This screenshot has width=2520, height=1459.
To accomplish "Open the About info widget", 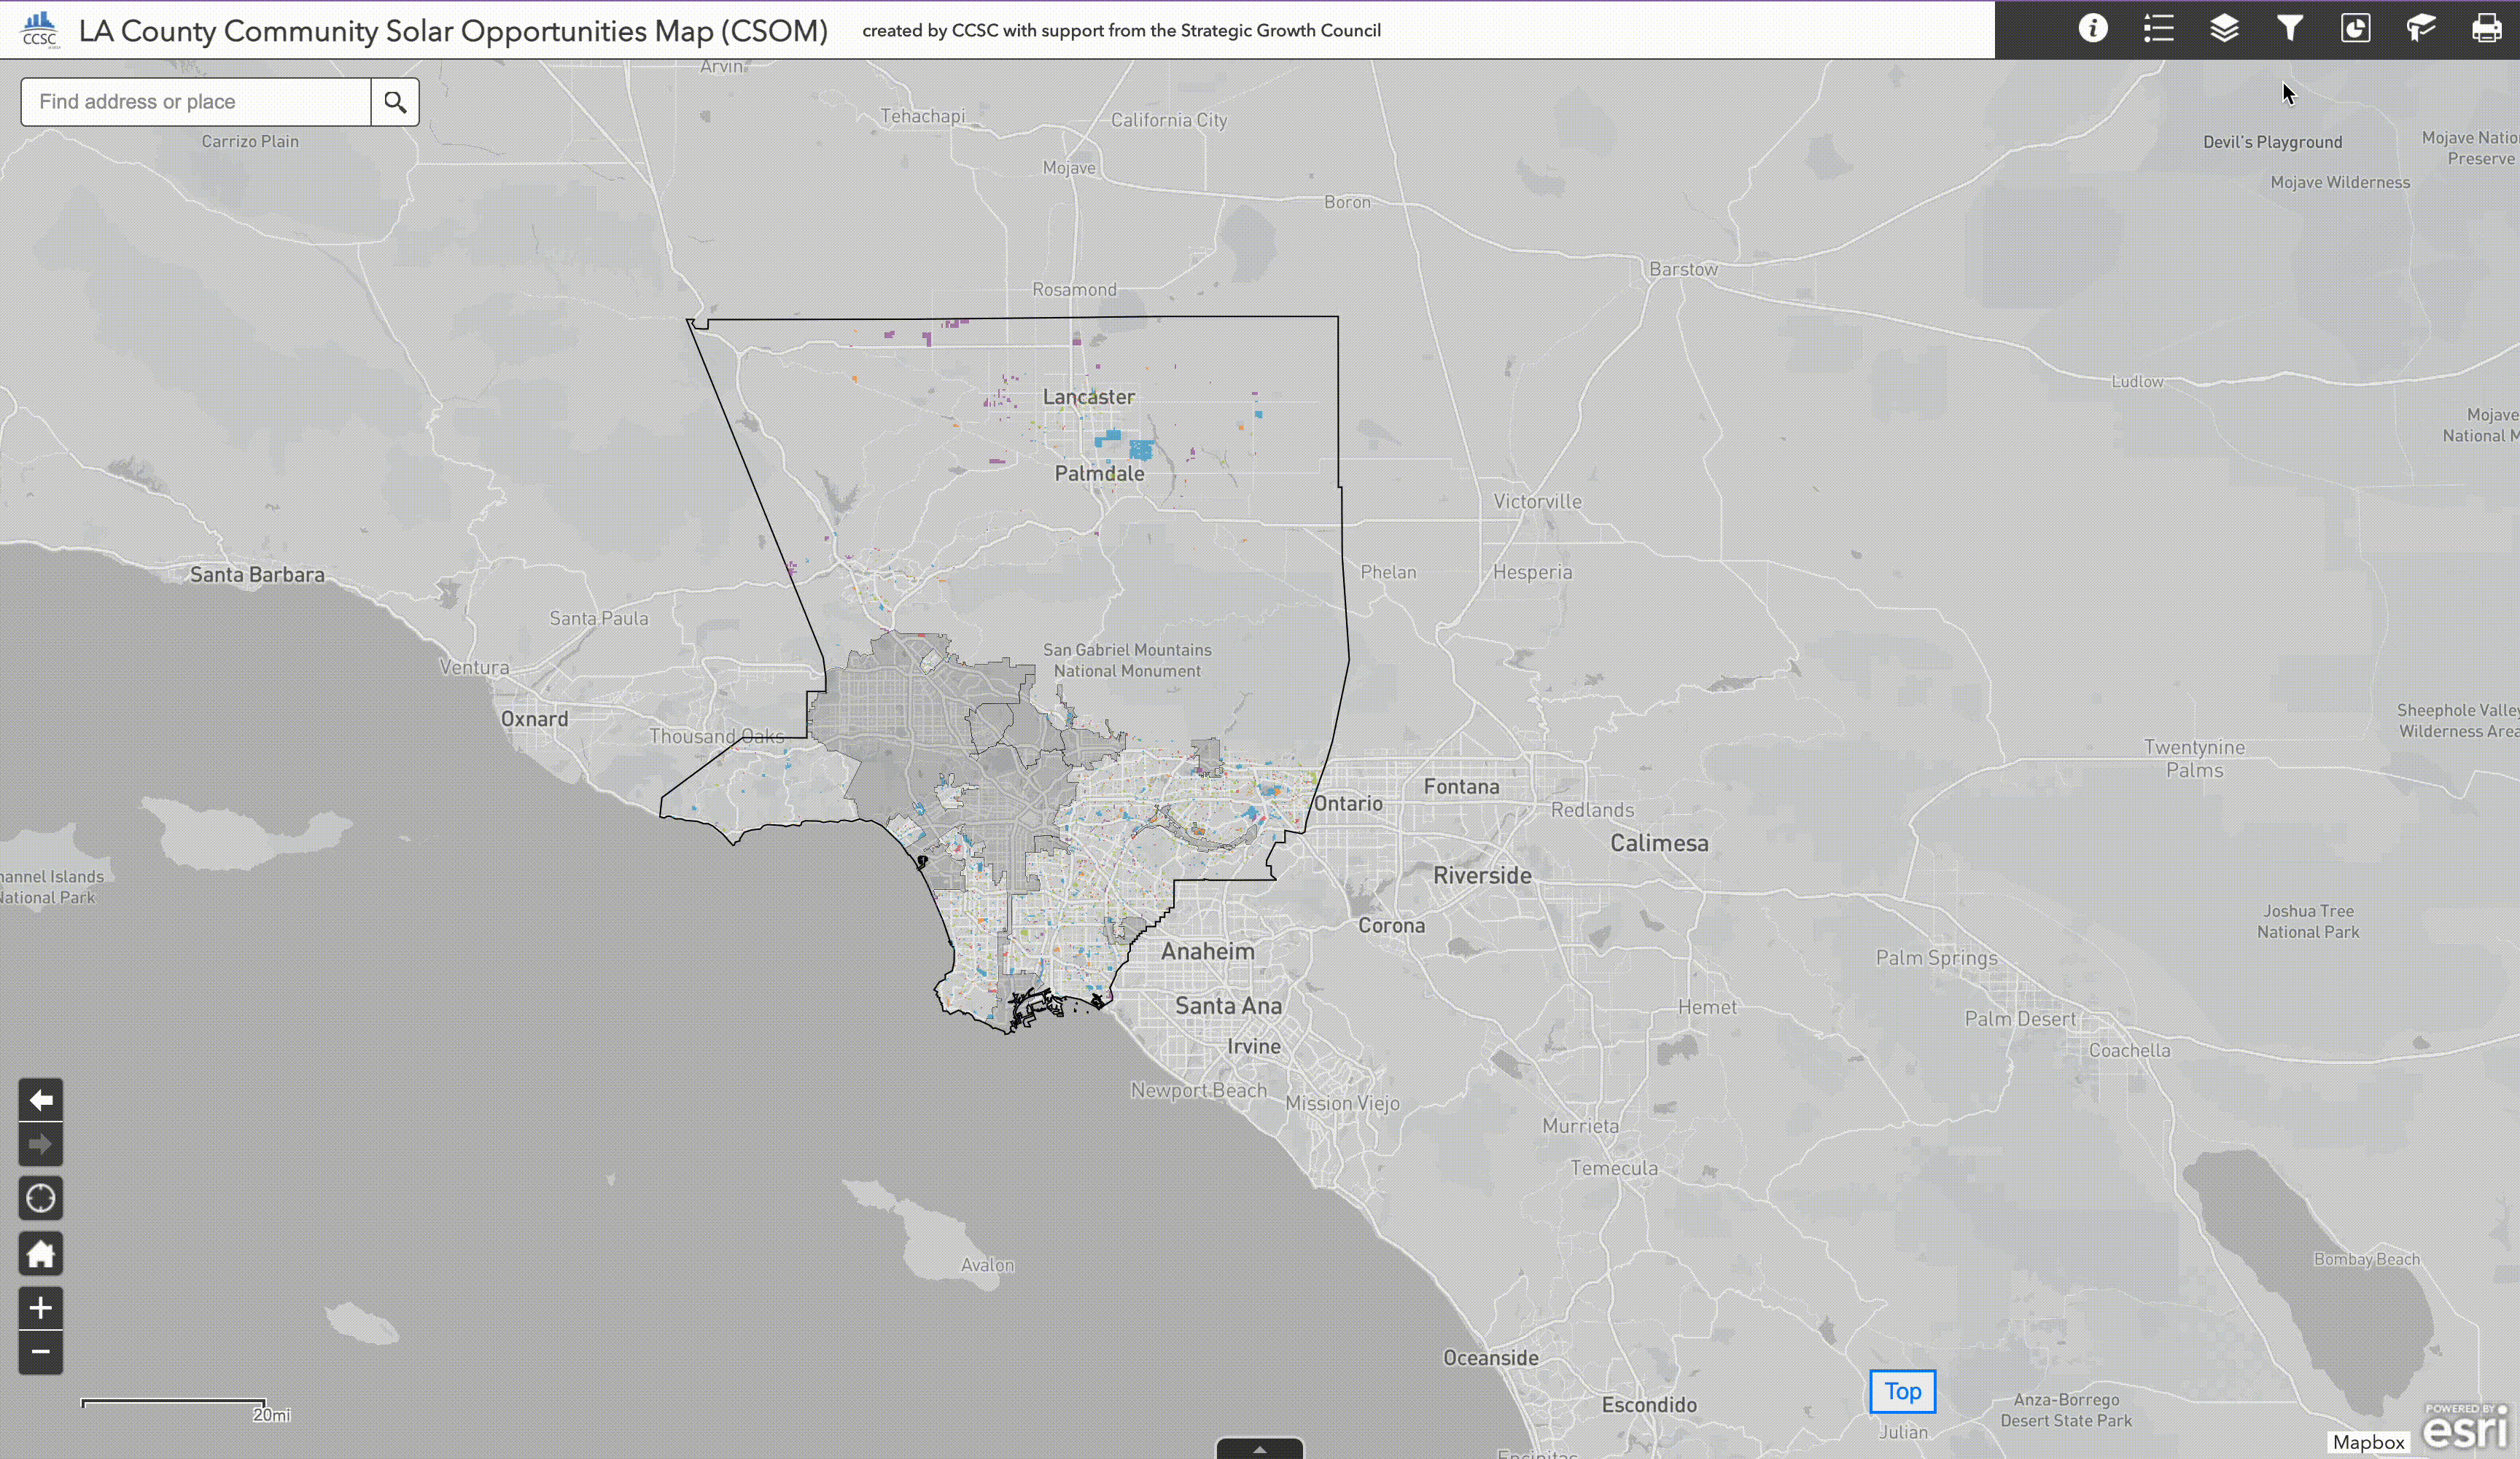I will coord(2092,29).
